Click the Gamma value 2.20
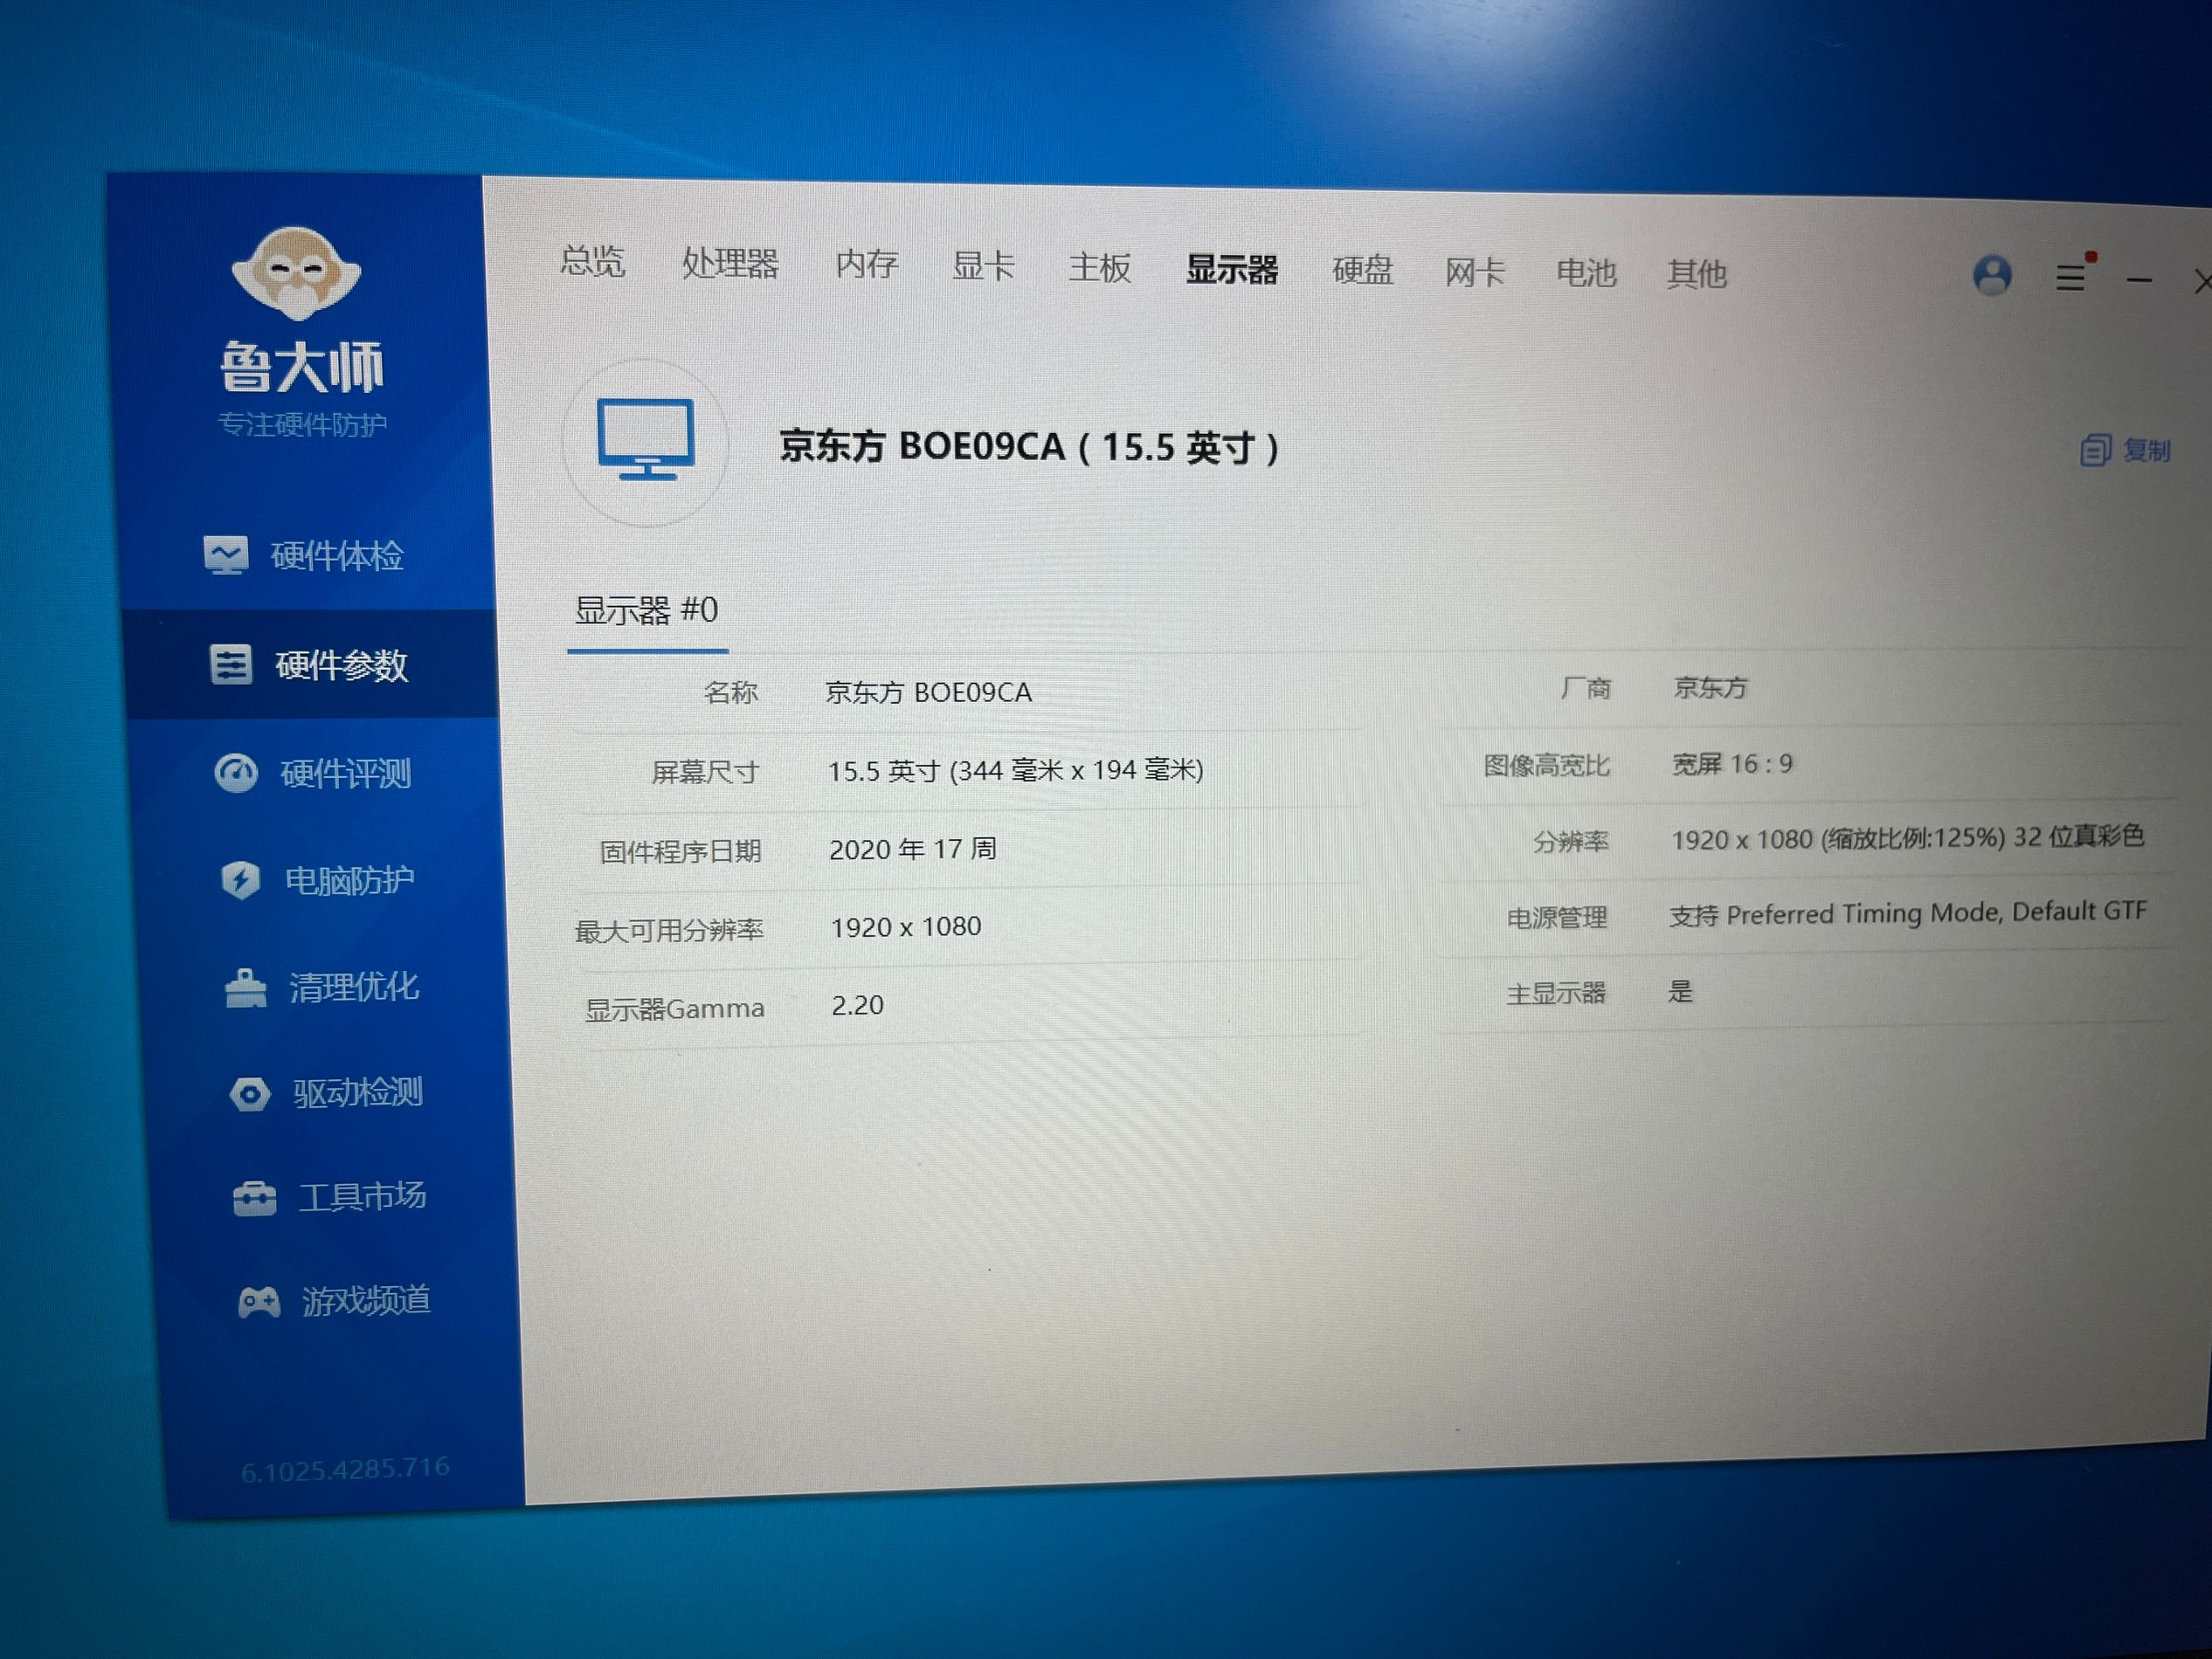The height and width of the screenshot is (1659, 2212). pyautogui.click(x=857, y=1005)
